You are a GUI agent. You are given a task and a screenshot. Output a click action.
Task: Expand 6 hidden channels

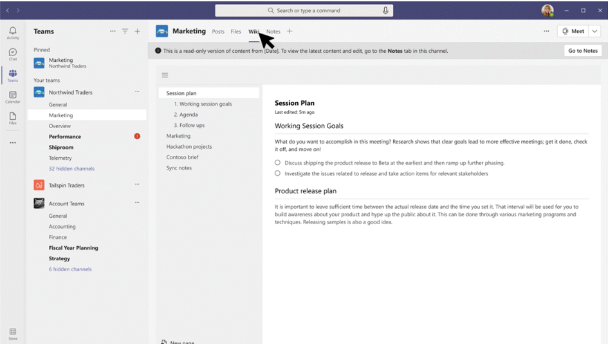coord(70,269)
